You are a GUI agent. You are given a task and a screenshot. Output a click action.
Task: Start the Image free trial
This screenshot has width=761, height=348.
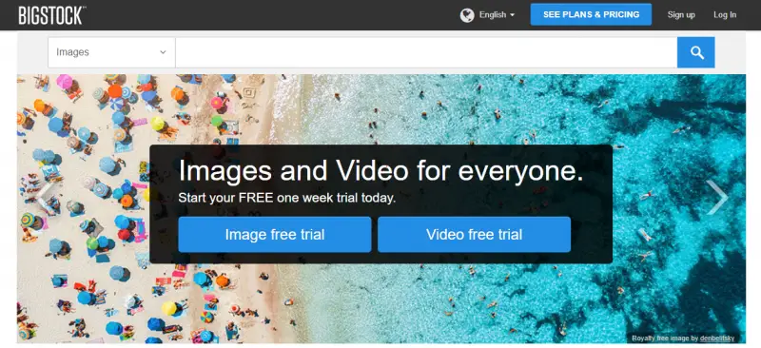275,235
